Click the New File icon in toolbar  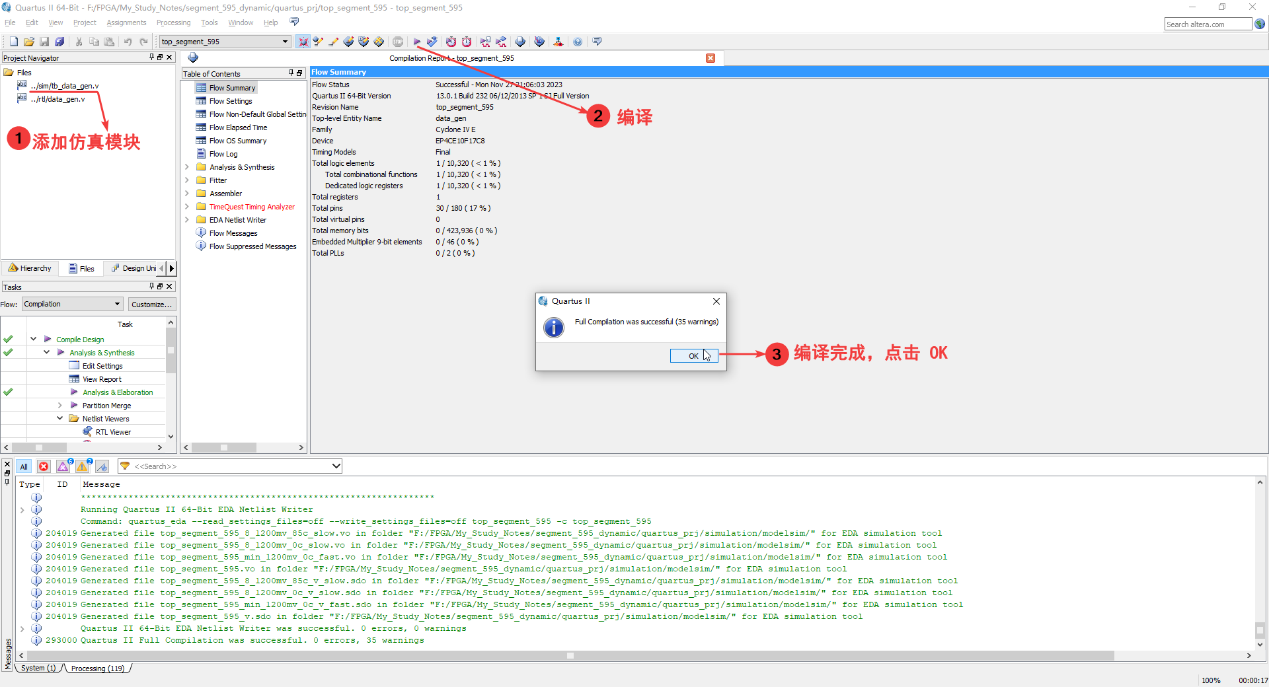(x=13, y=42)
